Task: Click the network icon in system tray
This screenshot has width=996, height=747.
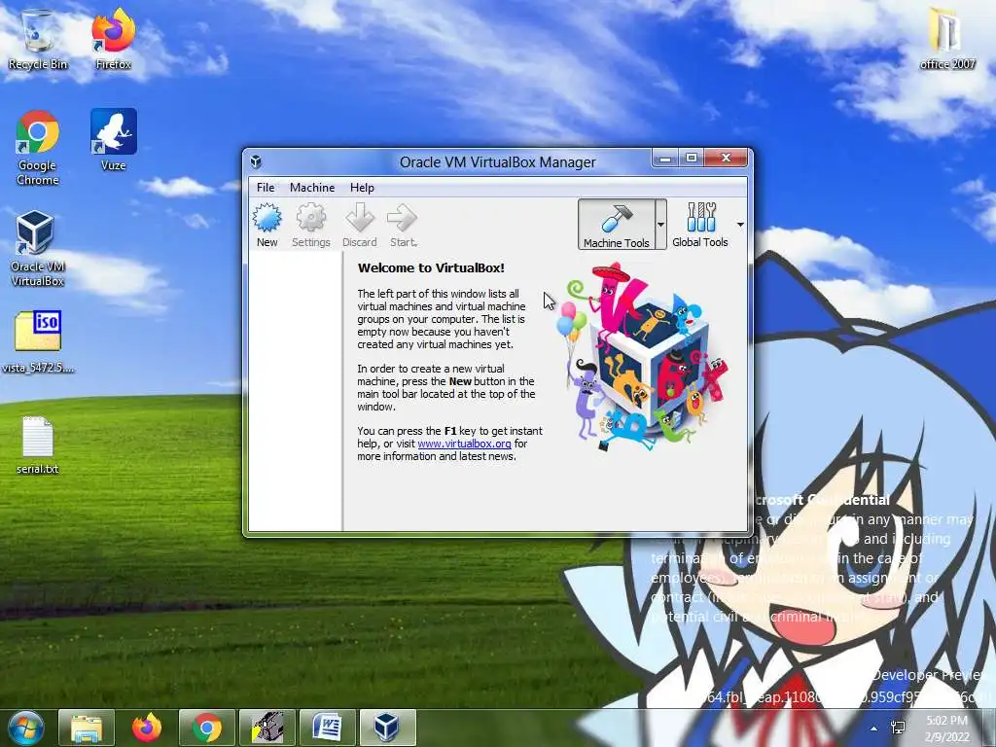Action: click(898, 728)
